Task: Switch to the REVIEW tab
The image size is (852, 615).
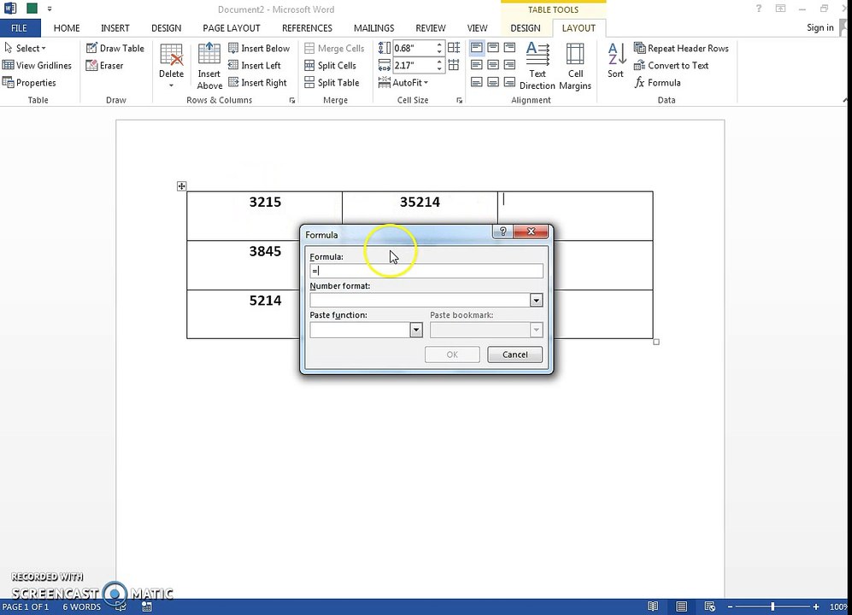Action: coord(431,28)
